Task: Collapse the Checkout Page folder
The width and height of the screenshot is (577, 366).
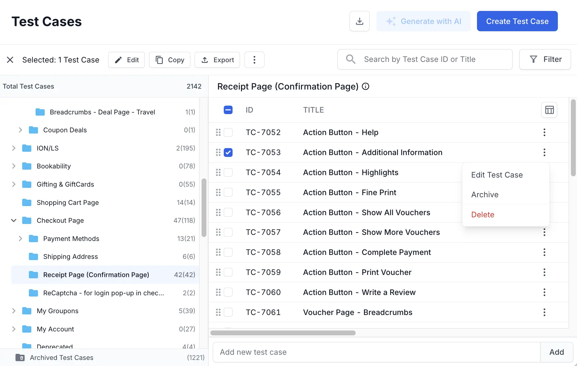Action: tap(14, 220)
